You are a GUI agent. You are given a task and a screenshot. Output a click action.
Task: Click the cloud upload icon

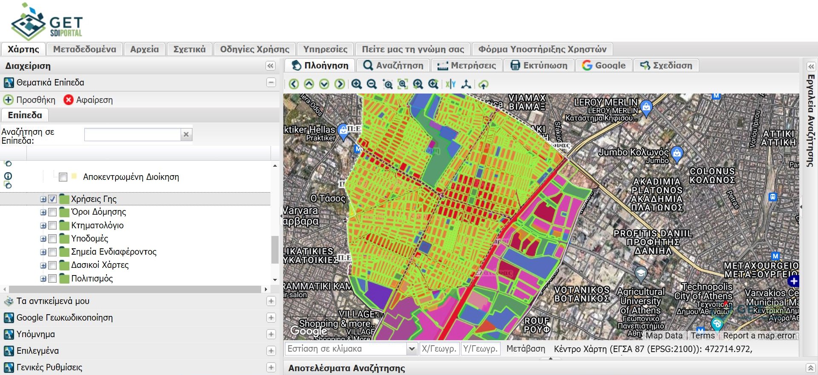coord(483,84)
